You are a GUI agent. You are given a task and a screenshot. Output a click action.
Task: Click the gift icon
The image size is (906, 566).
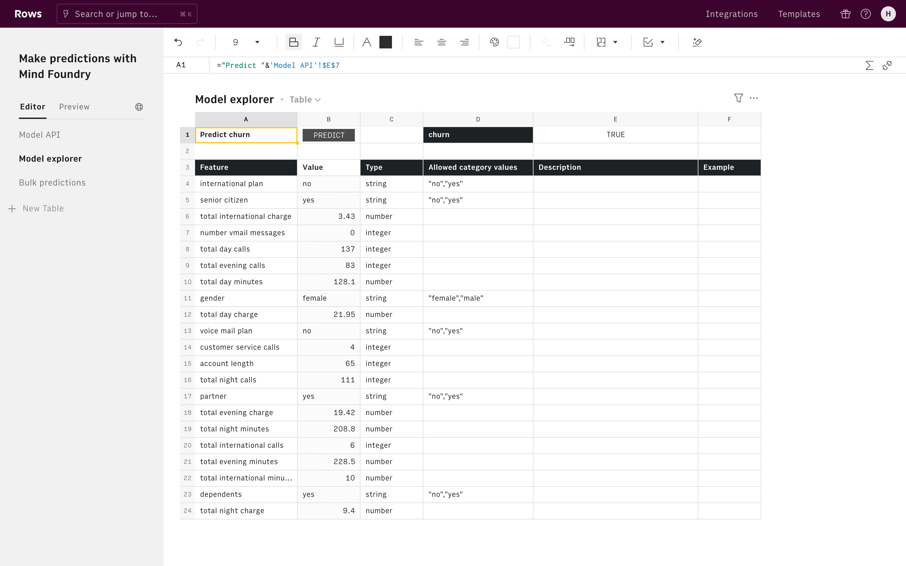[845, 14]
